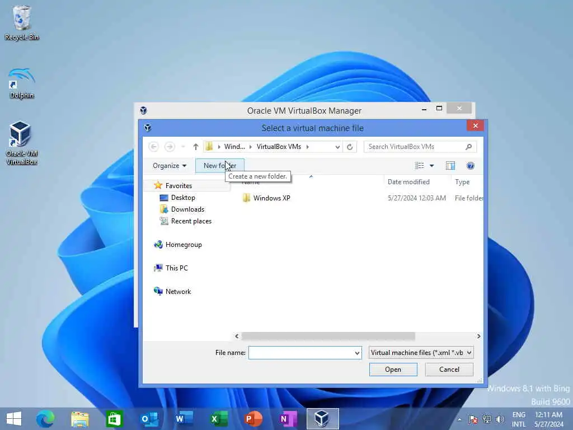573x430 pixels.
Task: Click the network tray icon
Action: pyautogui.click(x=487, y=419)
